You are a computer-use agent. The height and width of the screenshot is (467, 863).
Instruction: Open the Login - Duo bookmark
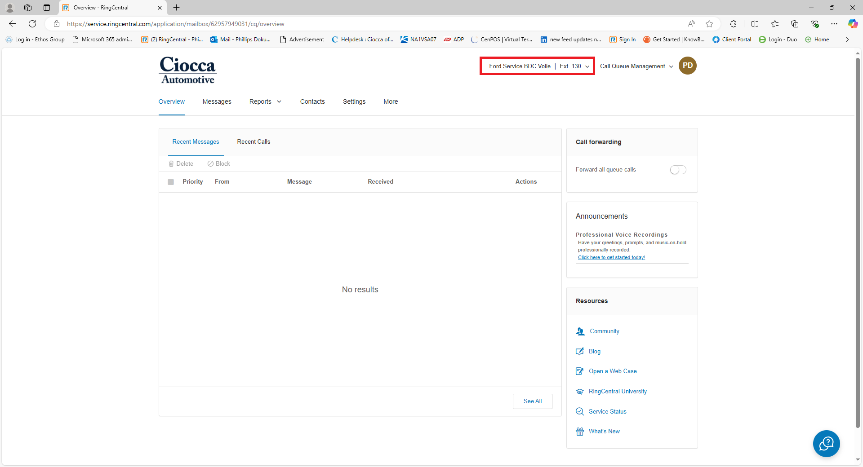[778, 40]
